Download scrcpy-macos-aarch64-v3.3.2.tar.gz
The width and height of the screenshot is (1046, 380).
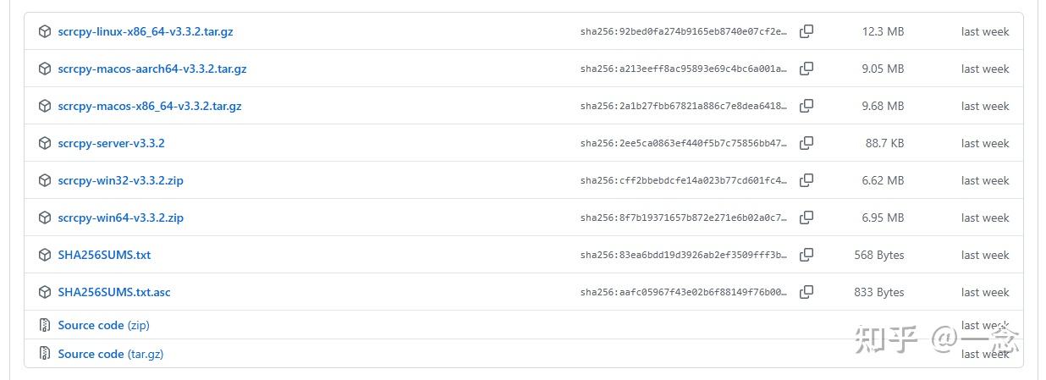click(x=151, y=69)
